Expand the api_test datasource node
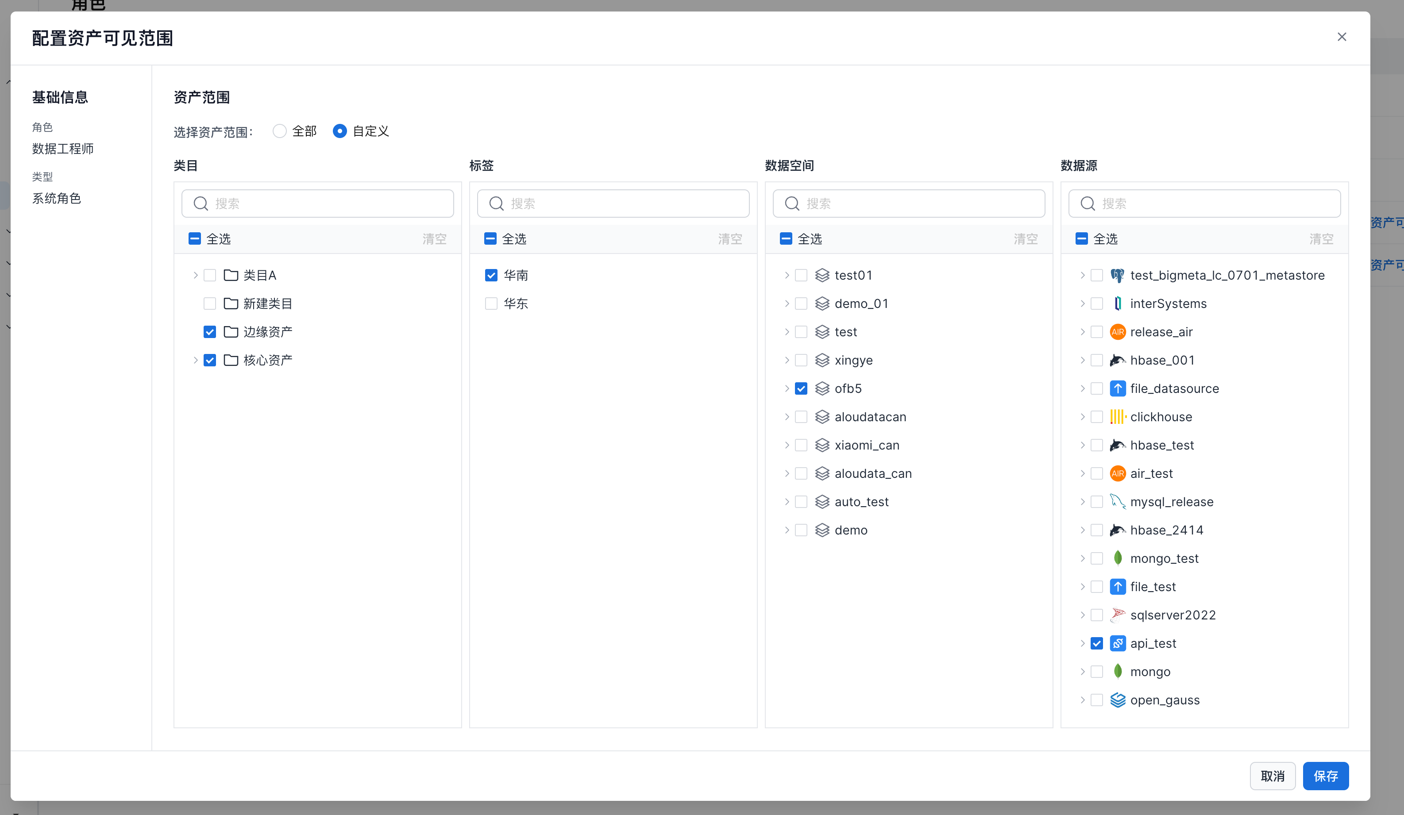 tap(1083, 643)
